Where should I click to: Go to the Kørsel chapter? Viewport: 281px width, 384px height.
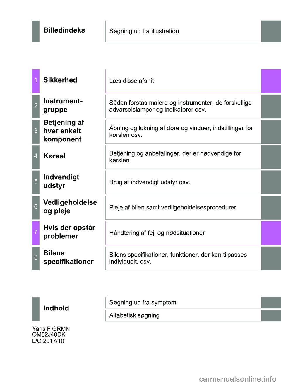(54, 156)
